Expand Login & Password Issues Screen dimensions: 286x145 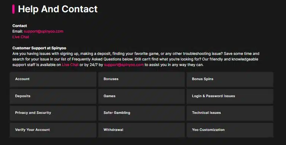point(230,96)
